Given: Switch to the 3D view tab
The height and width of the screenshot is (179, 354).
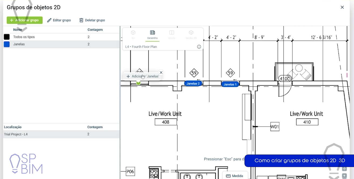Looking at the screenshot, I should point(133,35).
